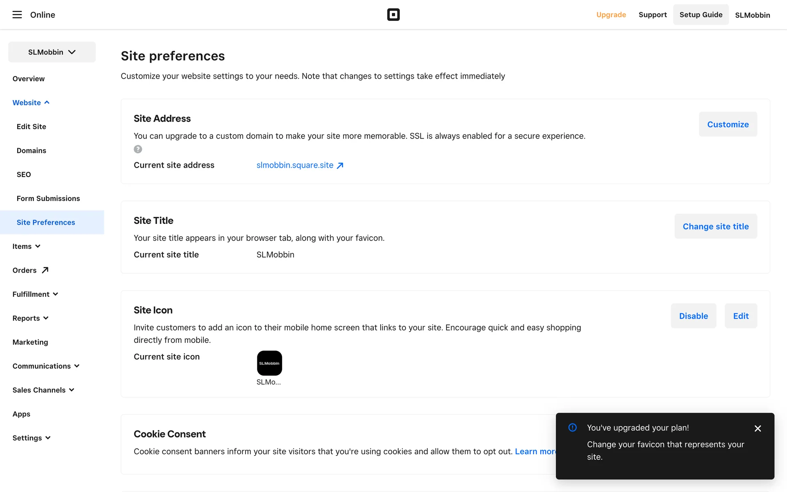Click the Site Address help question icon

point(138,149)
